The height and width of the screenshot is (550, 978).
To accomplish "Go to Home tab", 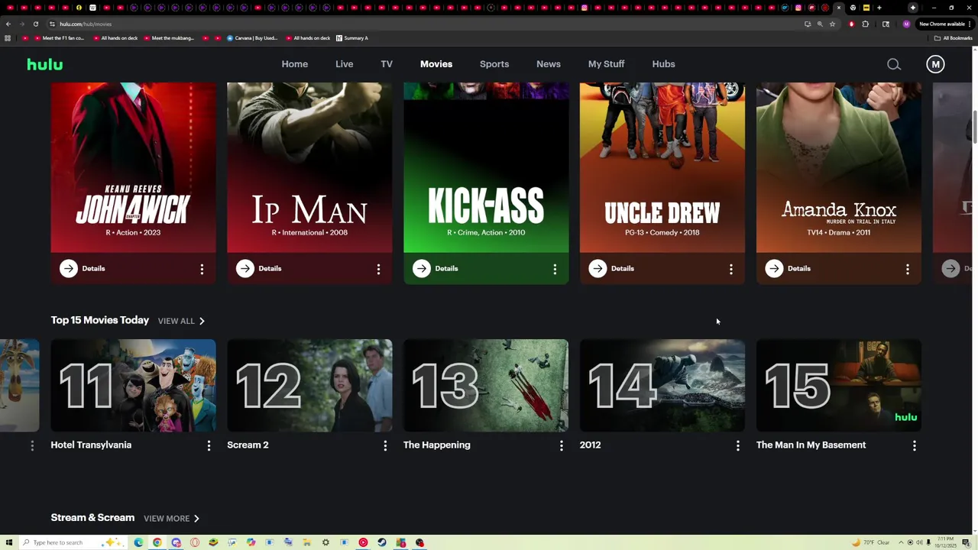I will 295,64.
